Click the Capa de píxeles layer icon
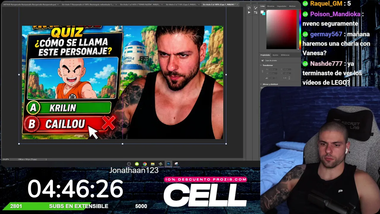The height and width of the screenshot is (214, 380). pyautogui.click(x=262, y=60)
